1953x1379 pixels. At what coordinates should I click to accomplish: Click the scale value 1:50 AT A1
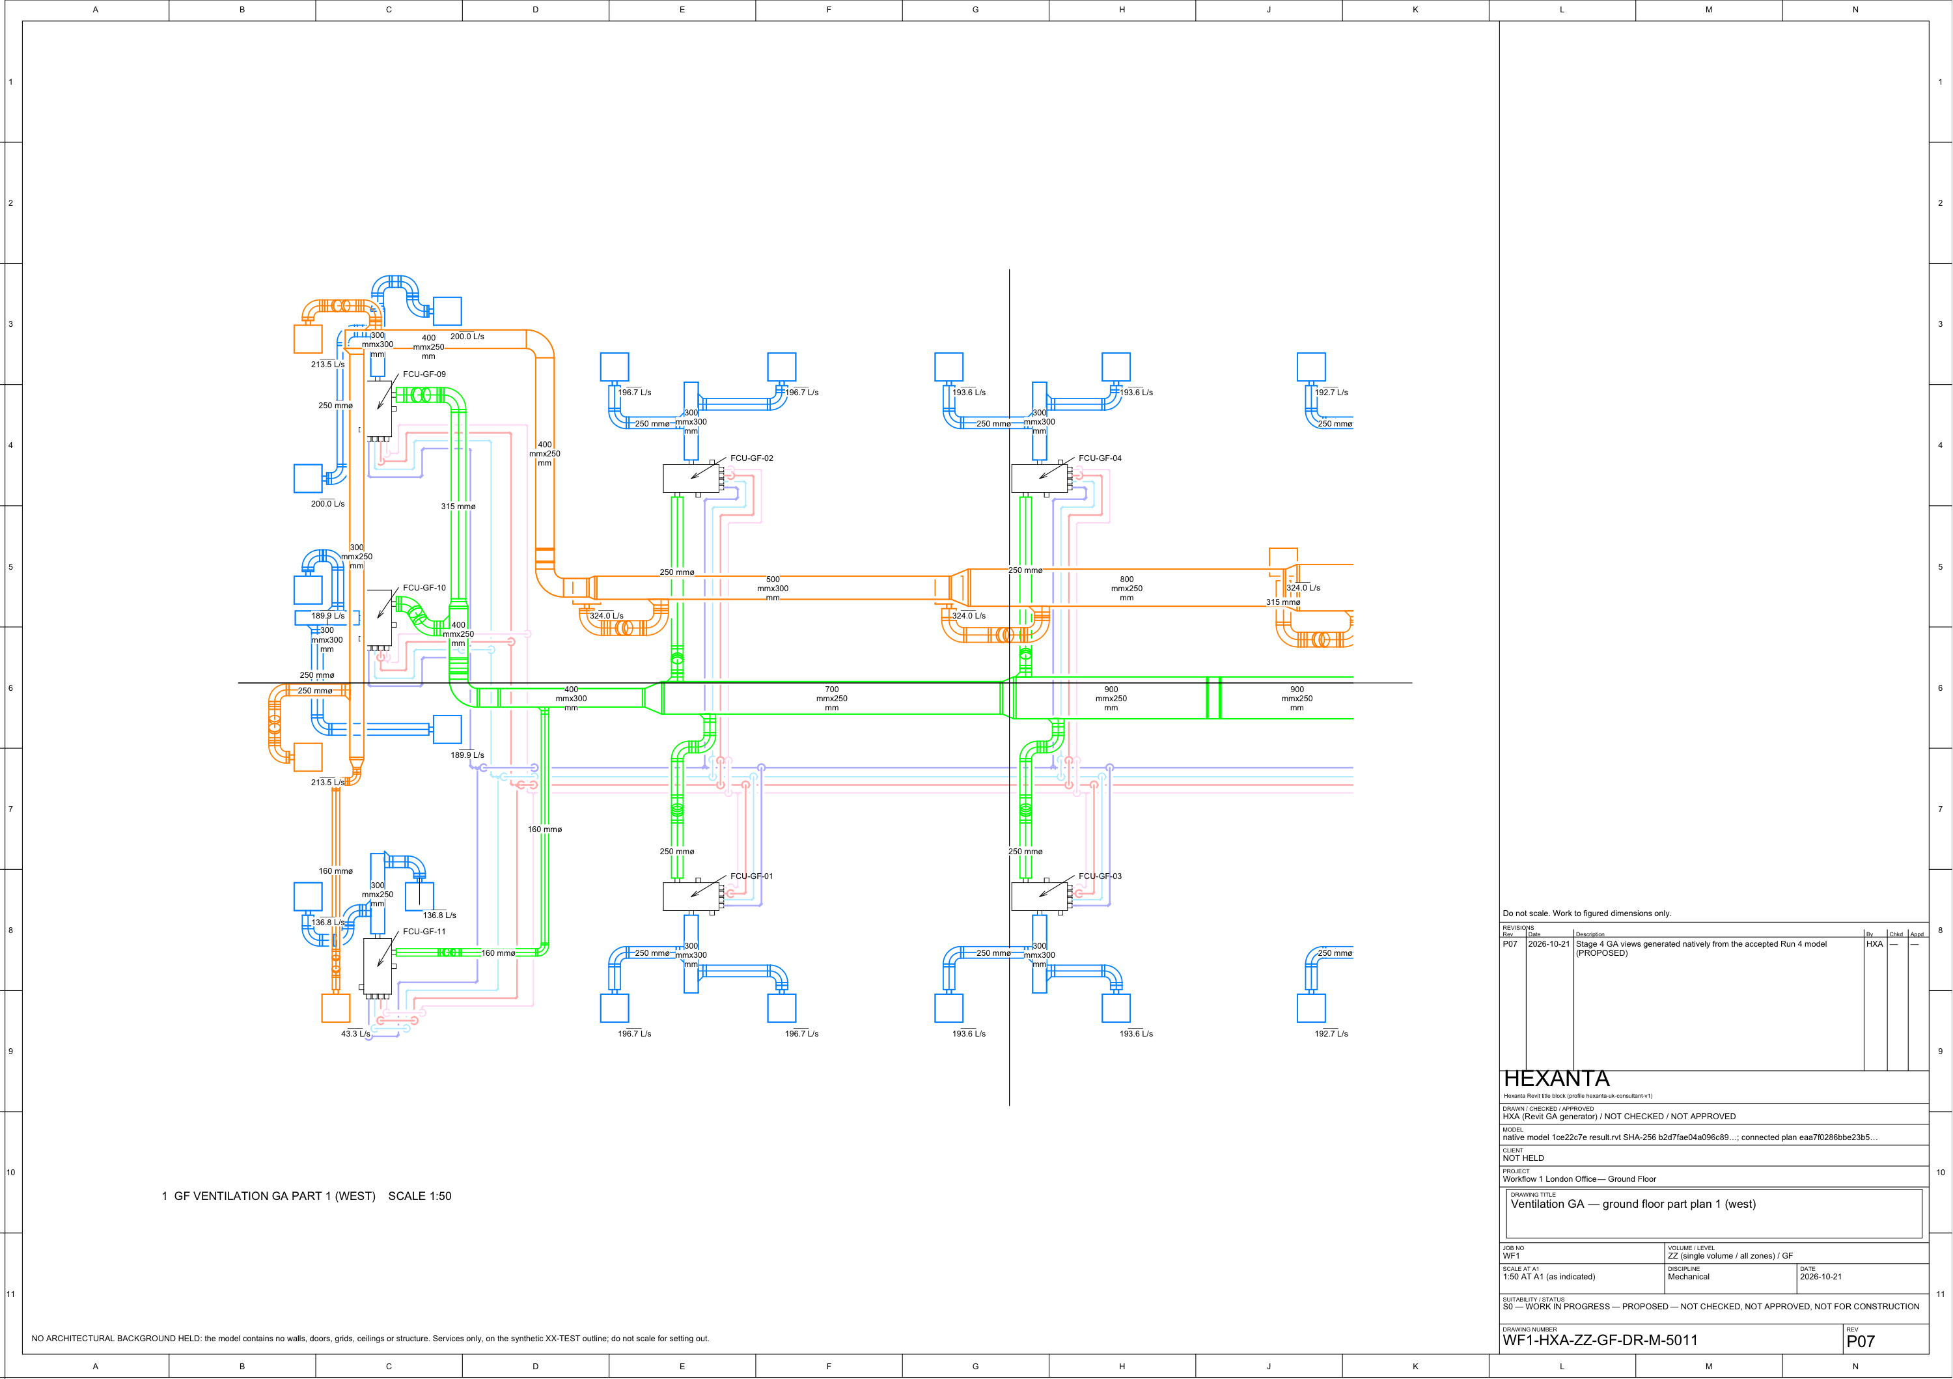tap(1548, 1277)
